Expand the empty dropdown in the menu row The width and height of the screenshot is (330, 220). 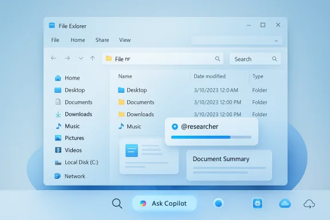(x=237, y=41)
